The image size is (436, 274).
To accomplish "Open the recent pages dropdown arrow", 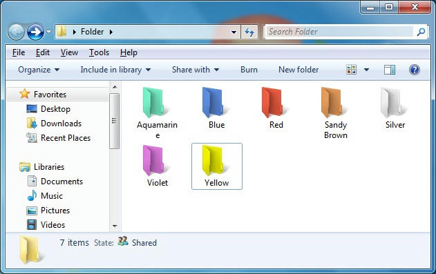I will (x=48, y=32).
